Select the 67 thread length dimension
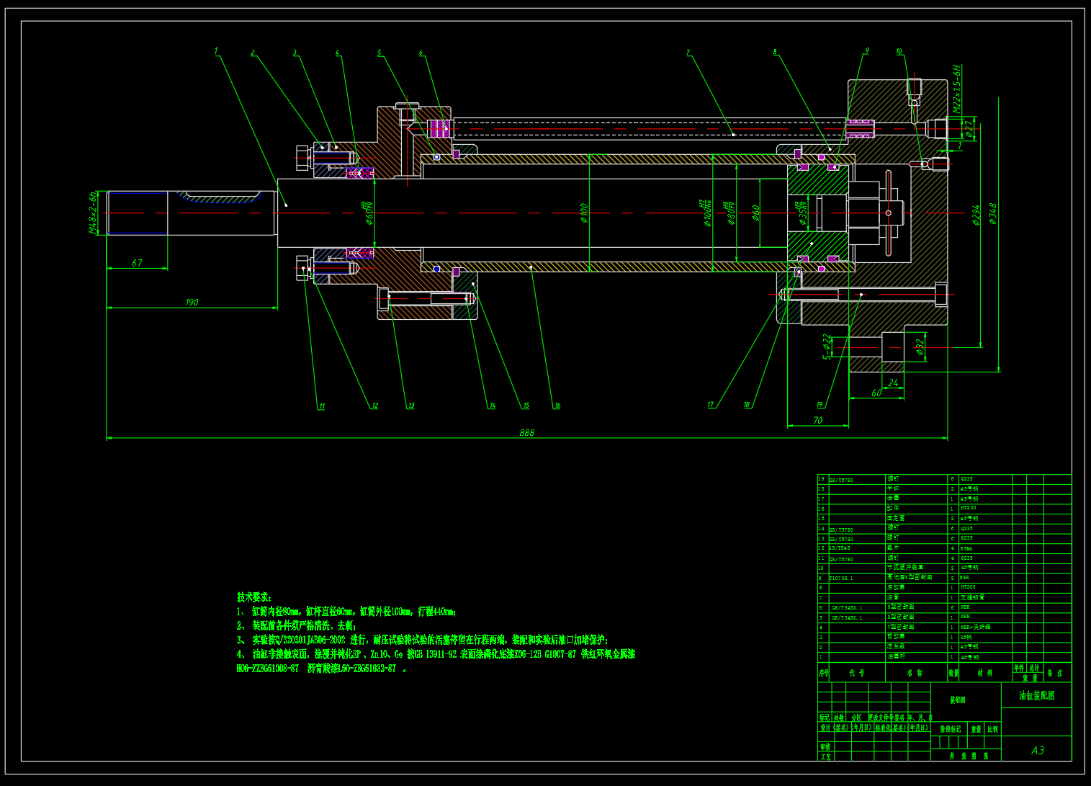Image resolution: width=1091 pixels, height=786 pixels. 137,264
